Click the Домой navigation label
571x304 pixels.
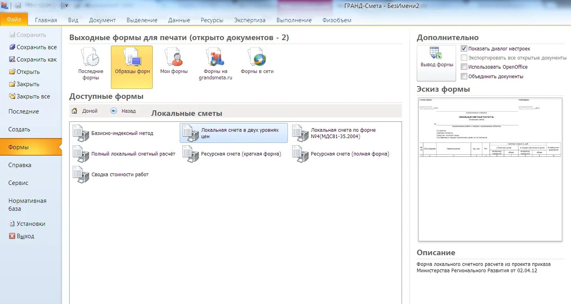[90, 111]
